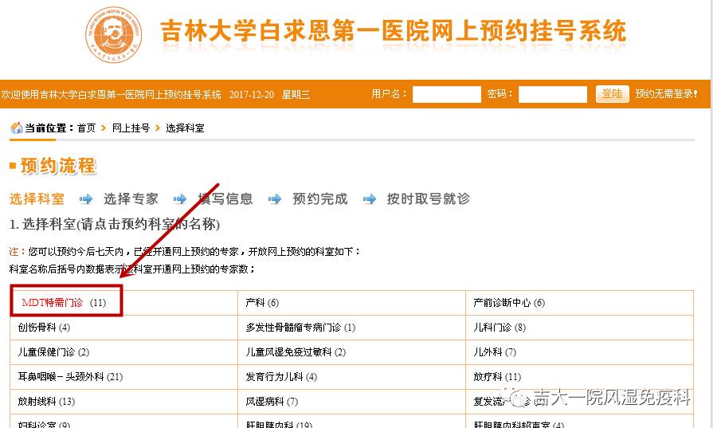Open the 儿童保健门诊 (2) department

point(53,352)
